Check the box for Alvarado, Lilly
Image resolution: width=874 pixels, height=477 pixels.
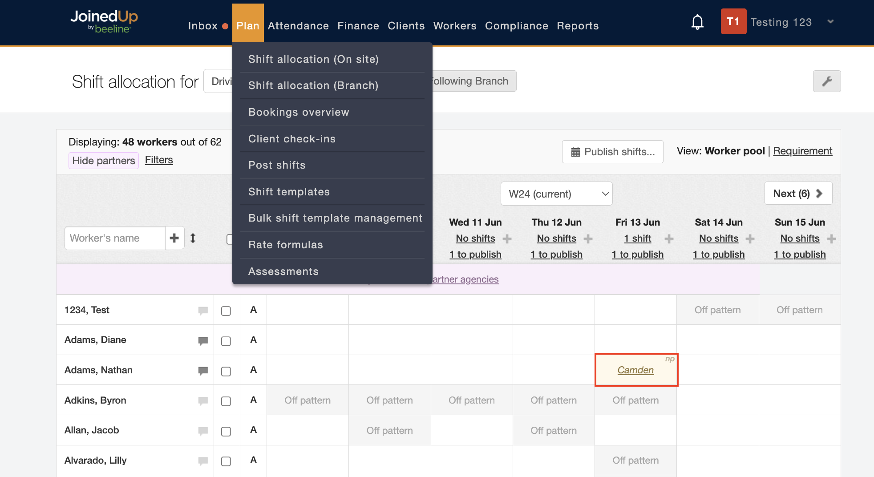coord(226,461)
